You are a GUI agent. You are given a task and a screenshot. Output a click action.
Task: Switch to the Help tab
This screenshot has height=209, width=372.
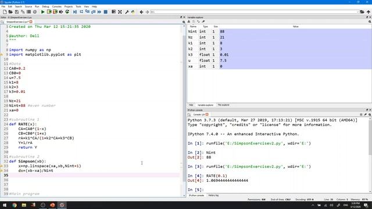[x=191, y=105]
